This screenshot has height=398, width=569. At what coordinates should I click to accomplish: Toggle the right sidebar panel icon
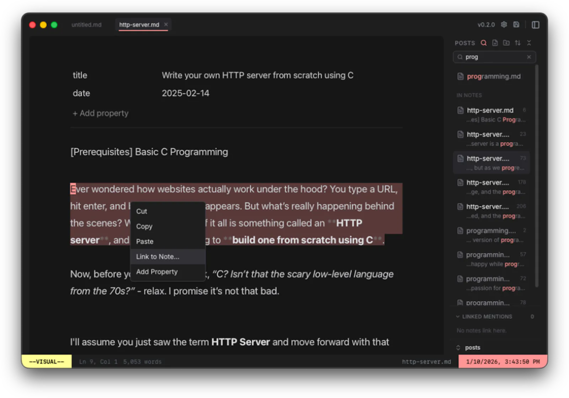[x=536, y=25]
